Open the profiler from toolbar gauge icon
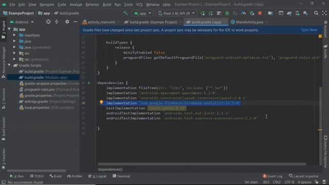 (x=243, y=13)
